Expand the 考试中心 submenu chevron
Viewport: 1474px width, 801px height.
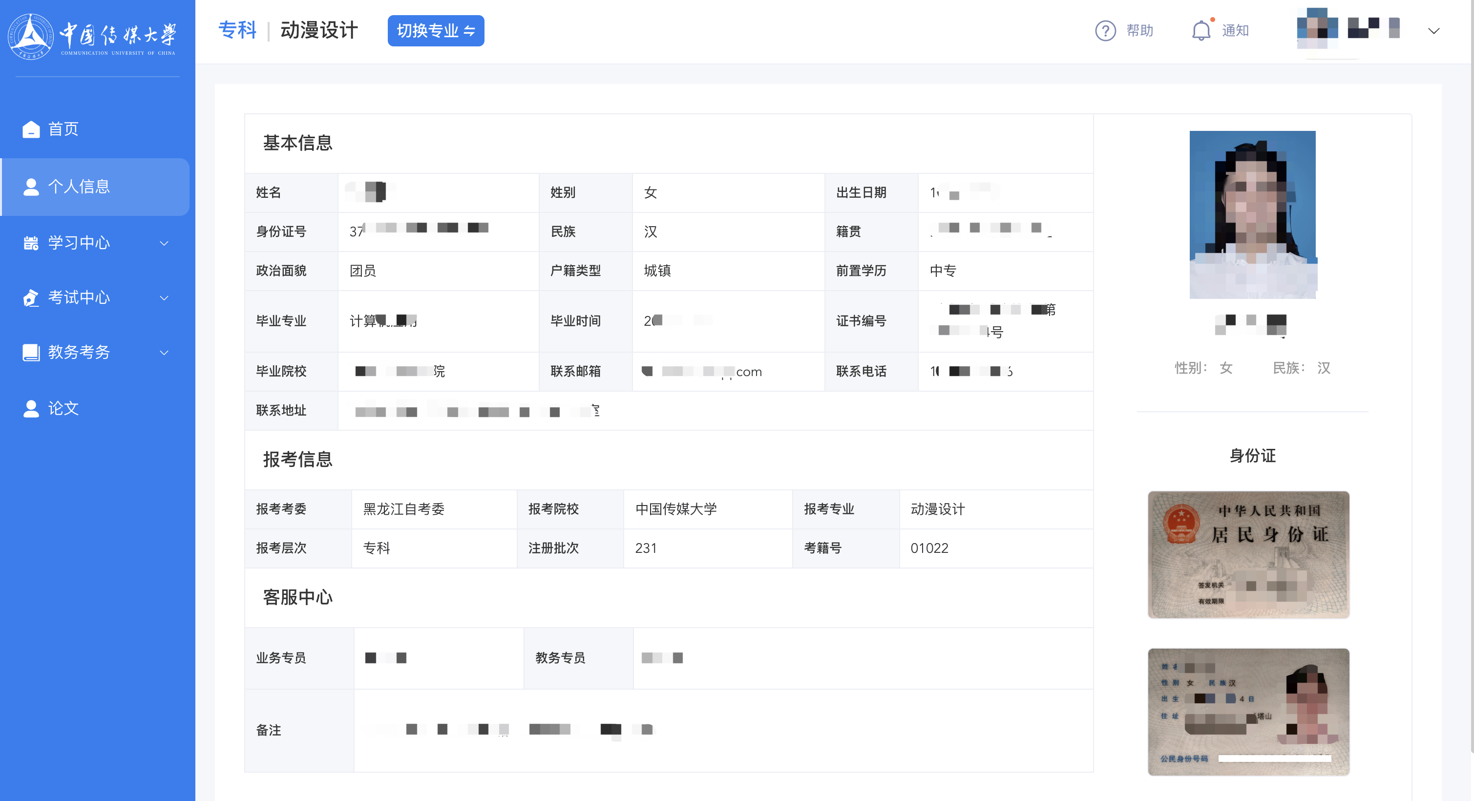pos(164,298)
